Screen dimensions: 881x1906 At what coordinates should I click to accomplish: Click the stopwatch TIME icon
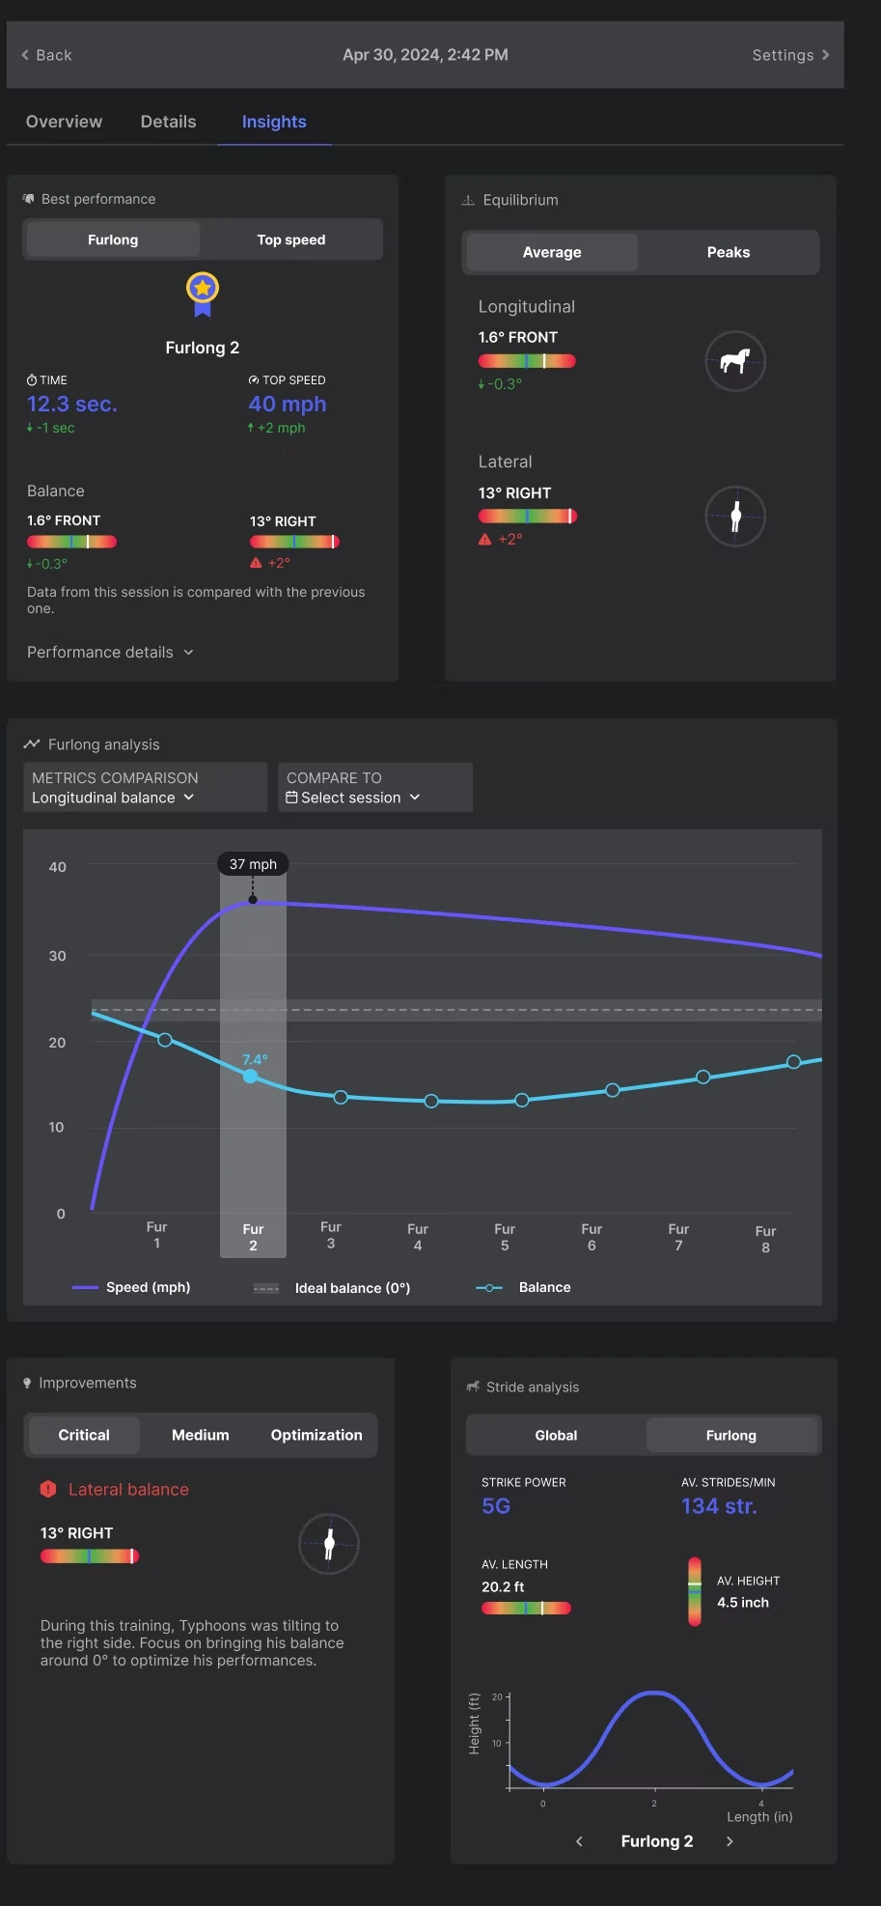coord(32,380)
